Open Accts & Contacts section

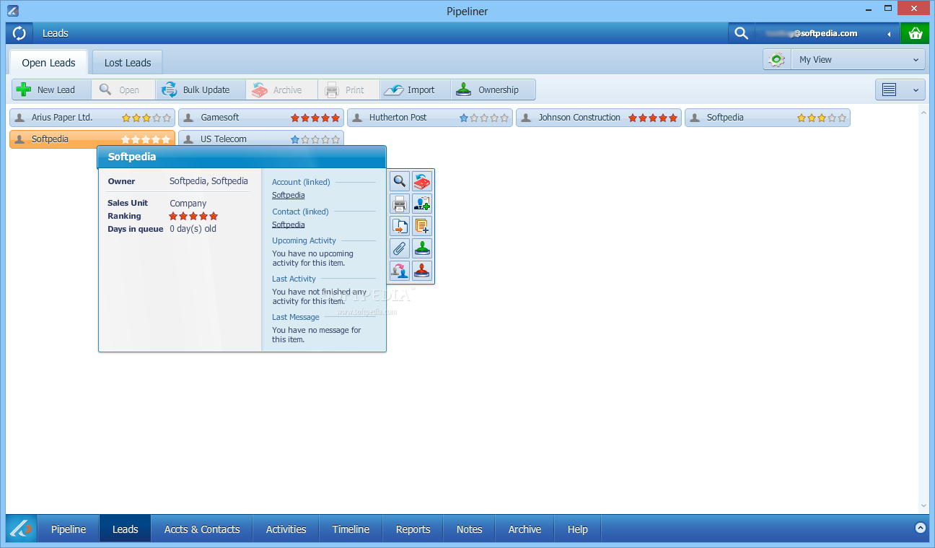pyautogui.click(x=202, y=529)
